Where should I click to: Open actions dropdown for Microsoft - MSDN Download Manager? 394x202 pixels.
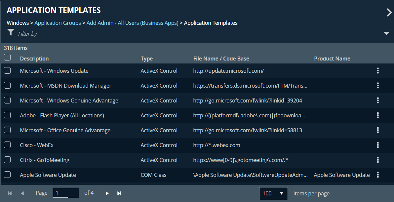[x=378, y=86]
